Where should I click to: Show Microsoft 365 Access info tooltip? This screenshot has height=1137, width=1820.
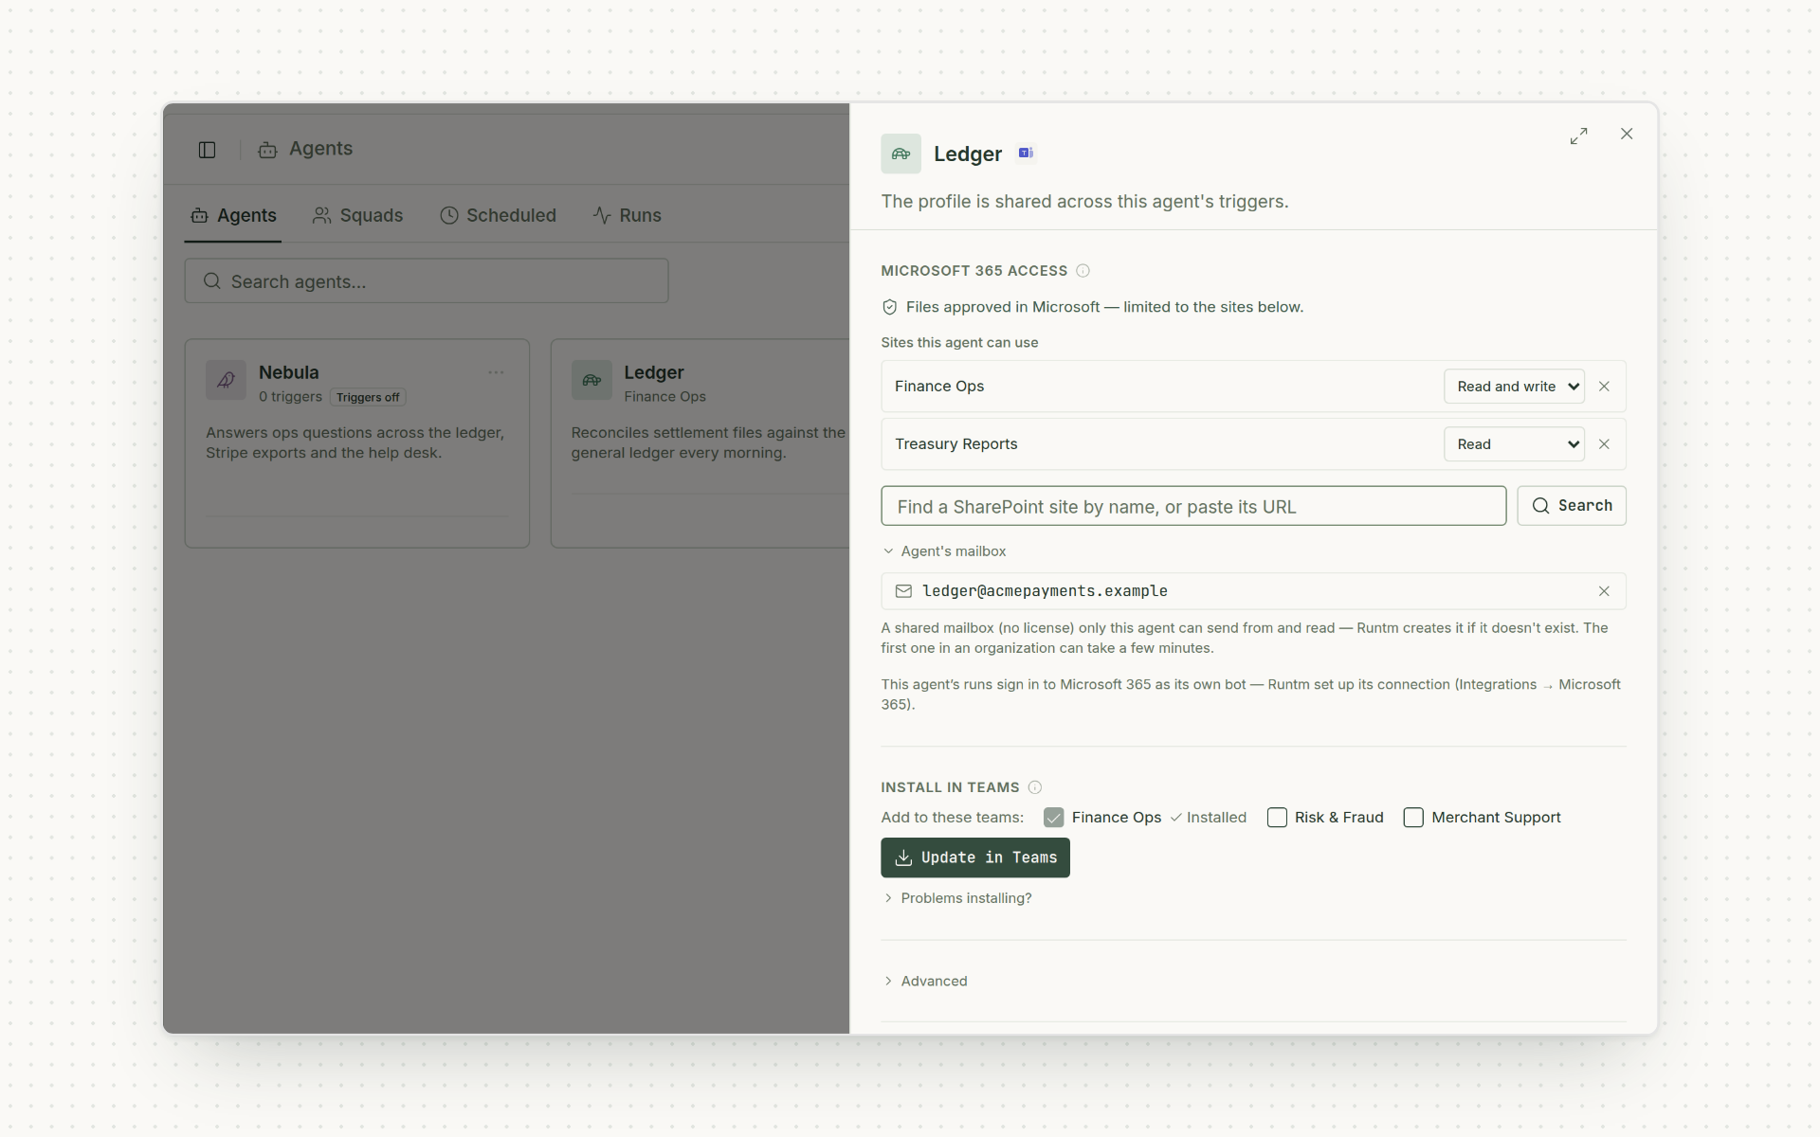pyautogui.click(x=1083, y=271)
